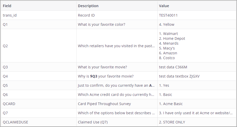Screen dimensions: 237x127
Task: Click 'Which retailers have you visited' description
Action: (116, 46)
